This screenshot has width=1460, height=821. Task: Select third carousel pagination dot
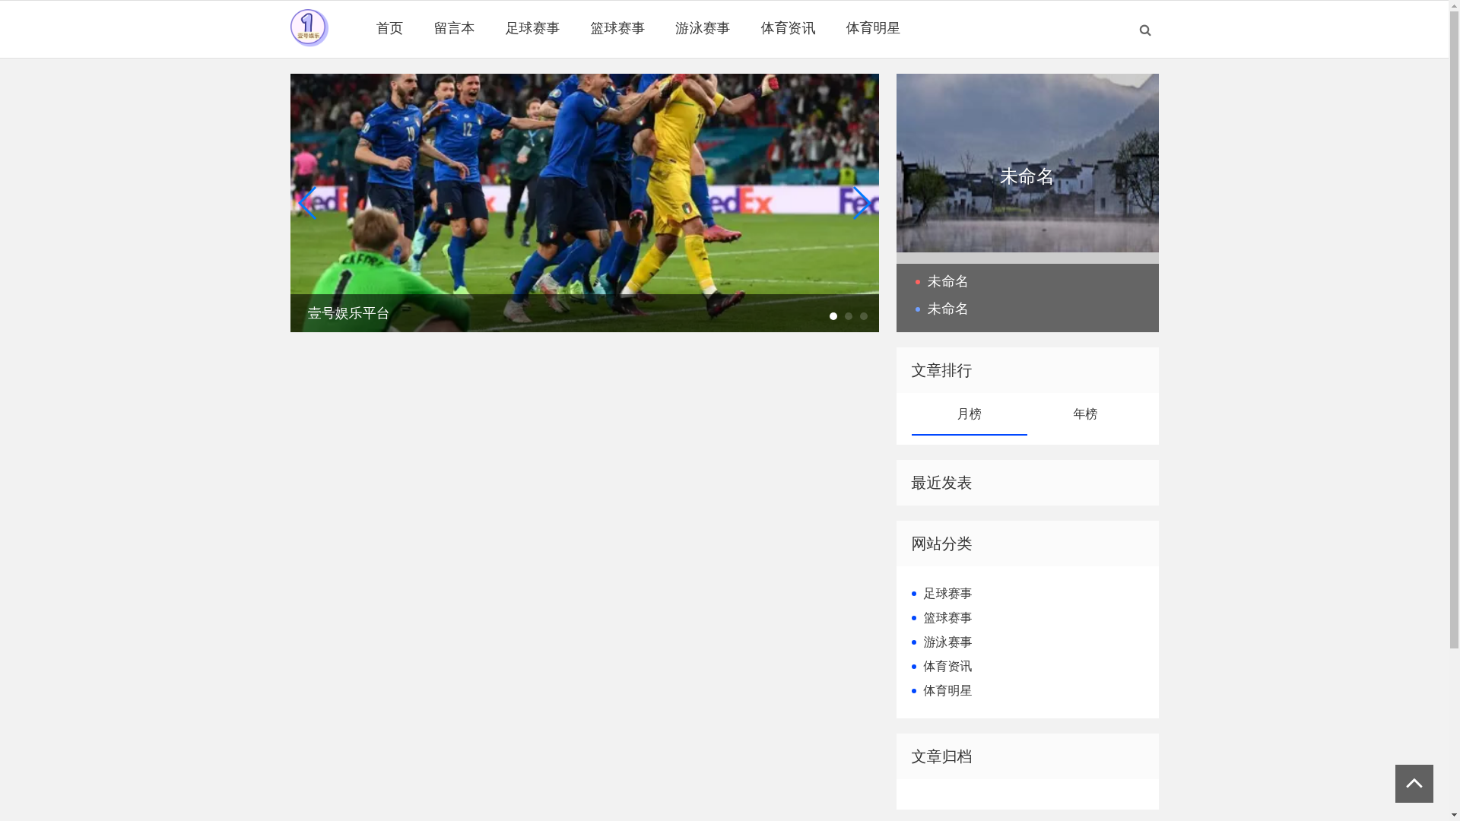(x=864, y=316)
